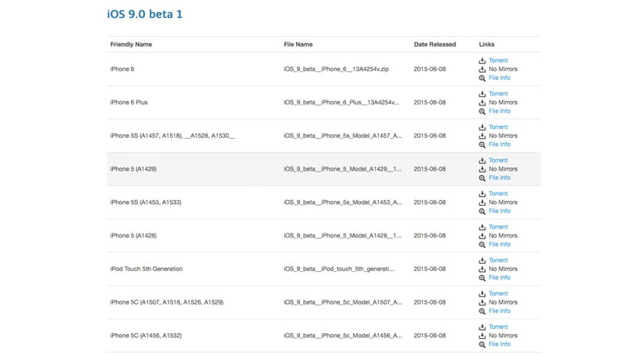Click the No Mirrors download icon for iPhone 5 (A1429)
The image size is (622, 356).
[482, 169]
